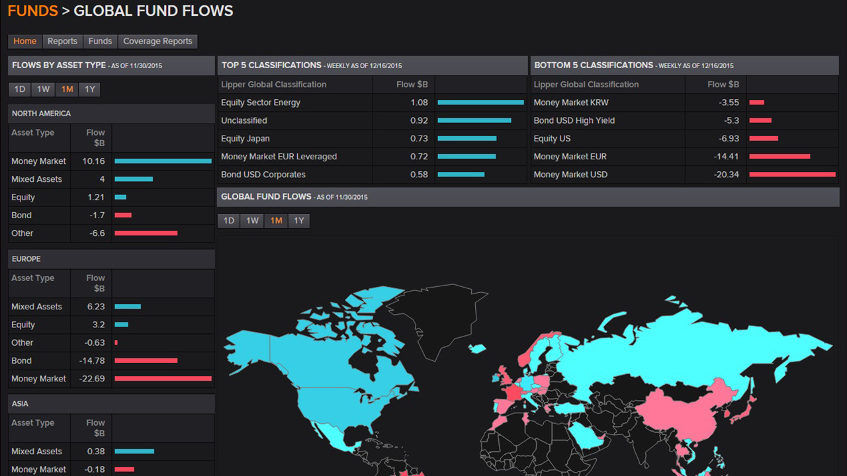Click the Top 5 Lipper Global Classification header
This screenshot has height=476, width=847.
[x=273, y=85]
